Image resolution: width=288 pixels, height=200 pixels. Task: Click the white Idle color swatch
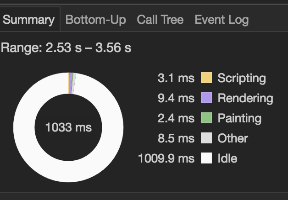[x=206, y=158]
